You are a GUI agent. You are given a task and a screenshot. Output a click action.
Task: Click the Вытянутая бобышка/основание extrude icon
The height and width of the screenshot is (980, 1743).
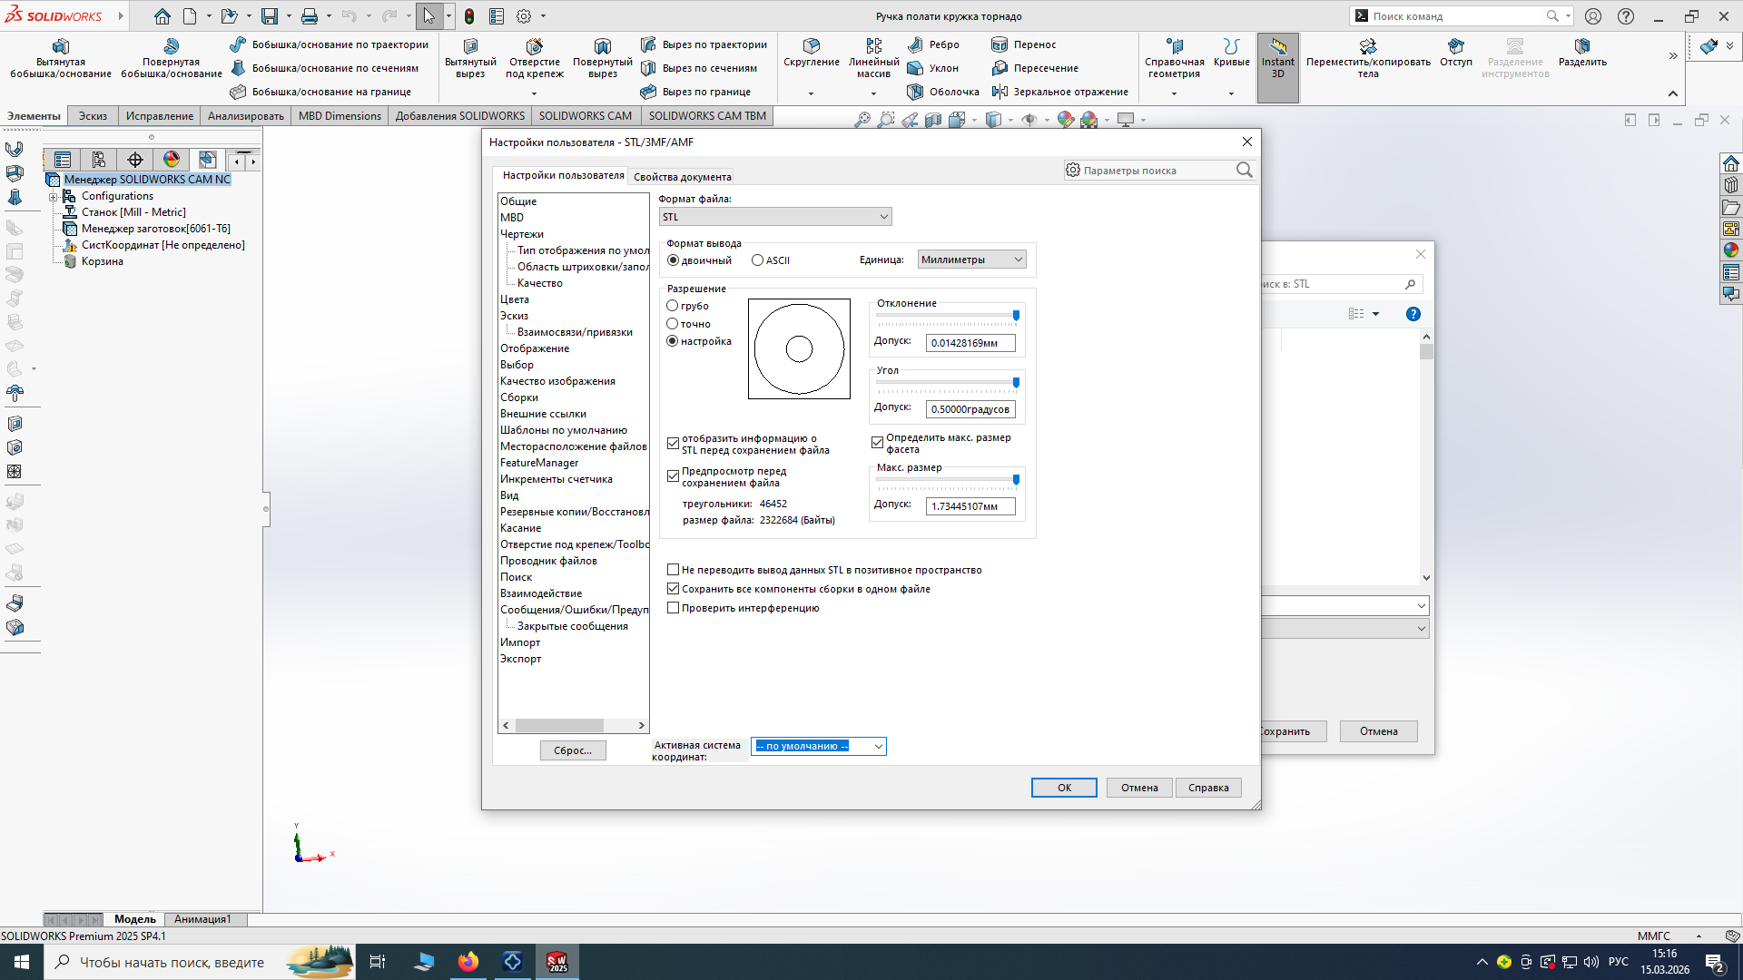pos(60,46)
